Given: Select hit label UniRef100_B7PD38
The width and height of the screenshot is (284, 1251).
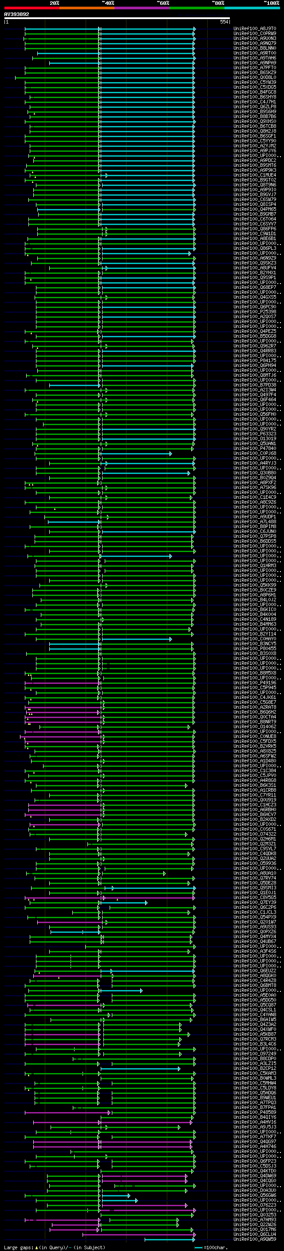Looking at the screenshot, I should point(255,385).
